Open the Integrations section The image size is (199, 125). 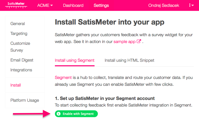tap(21, 70)
